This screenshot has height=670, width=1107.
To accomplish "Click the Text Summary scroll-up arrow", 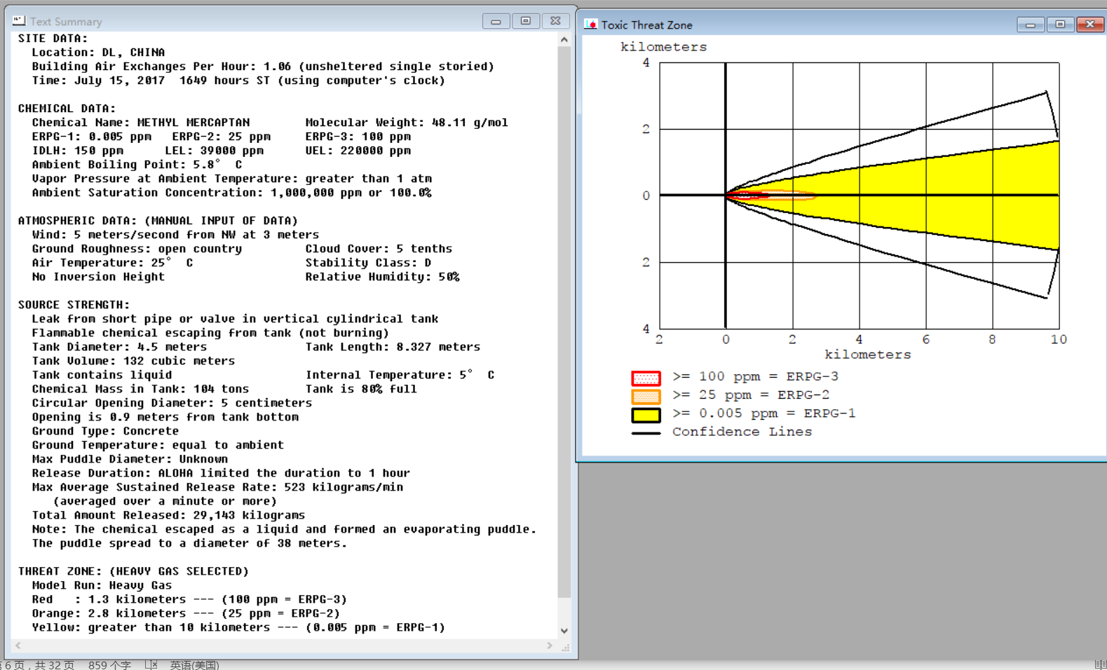I will pyautogui.click(x=564, y=40).
